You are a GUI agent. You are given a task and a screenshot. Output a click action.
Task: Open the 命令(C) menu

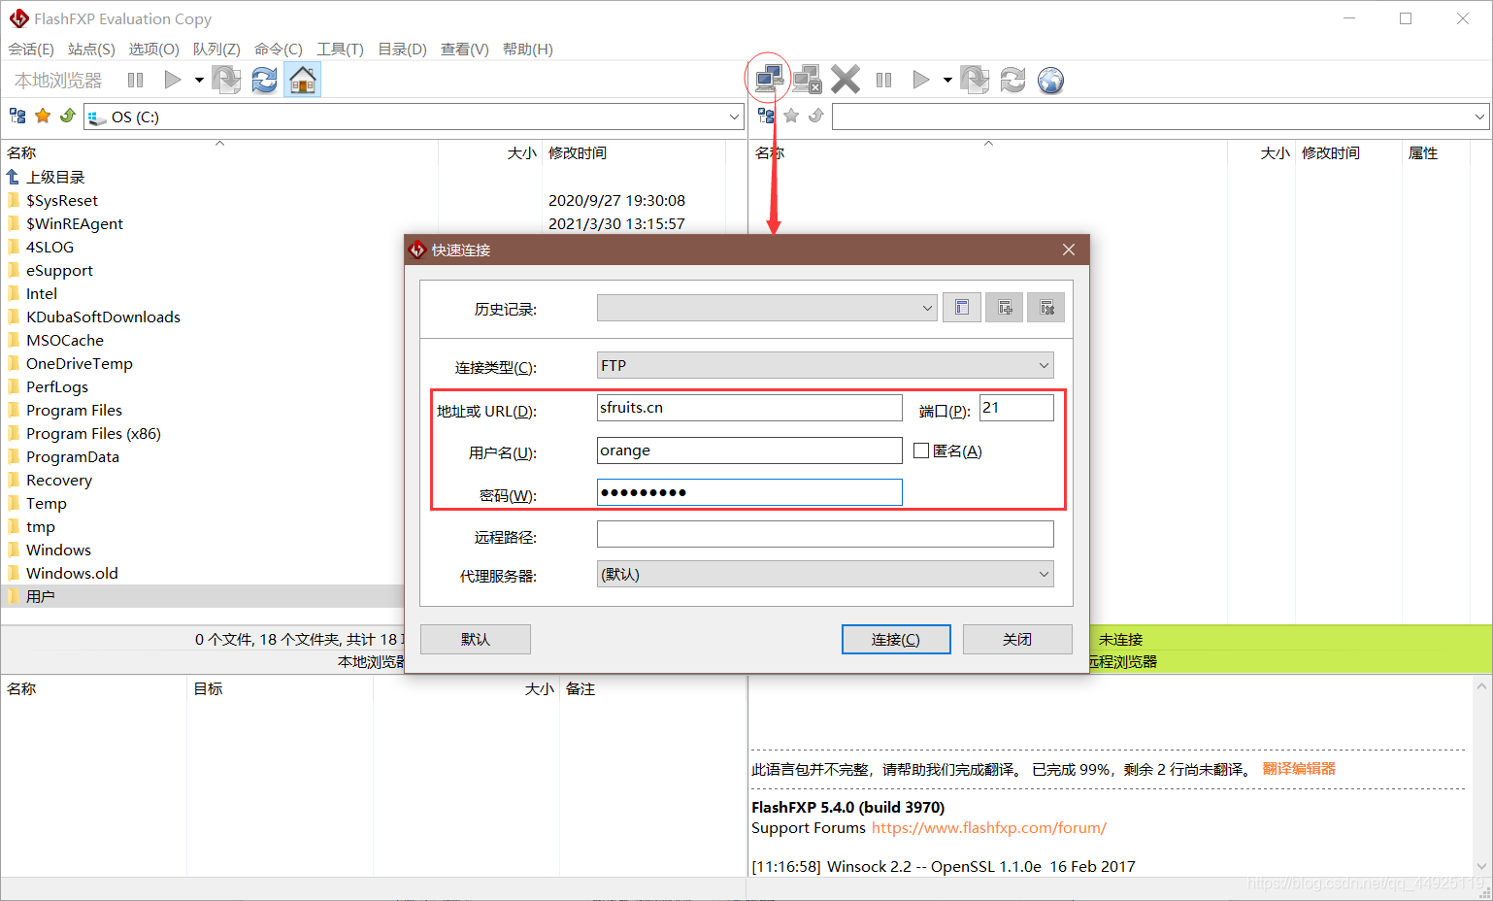tap(279, 50)
